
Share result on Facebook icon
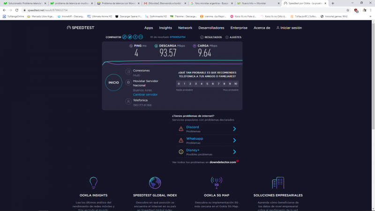pyautogui.click(x=135, y=37)
